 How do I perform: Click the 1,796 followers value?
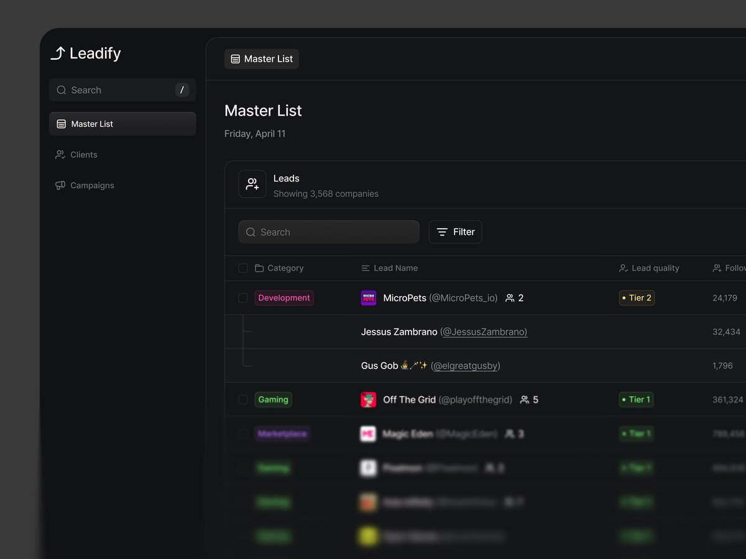point(722,366)
